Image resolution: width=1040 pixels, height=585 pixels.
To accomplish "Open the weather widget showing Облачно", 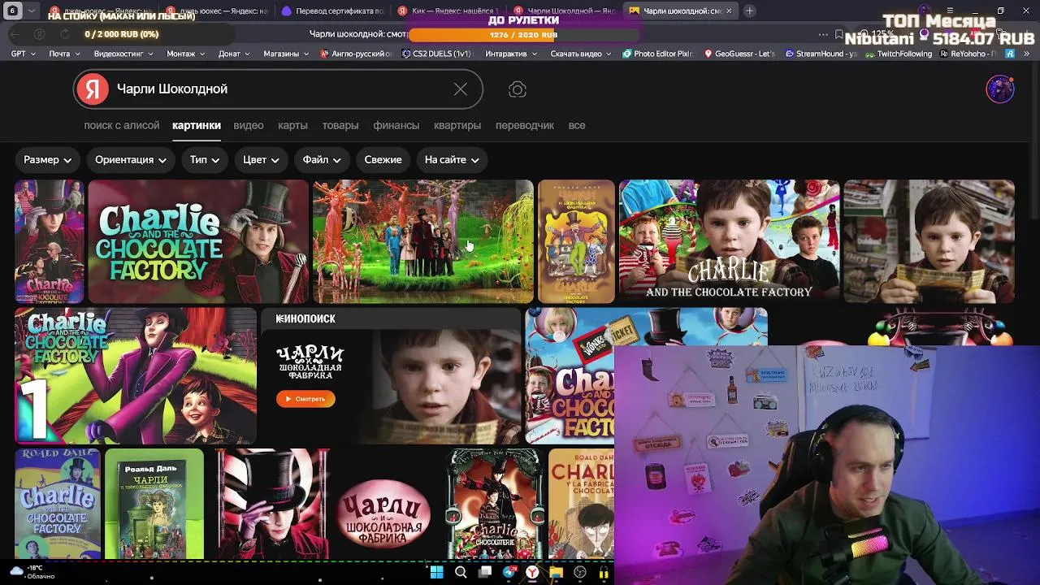I will (x=32, y=572).
